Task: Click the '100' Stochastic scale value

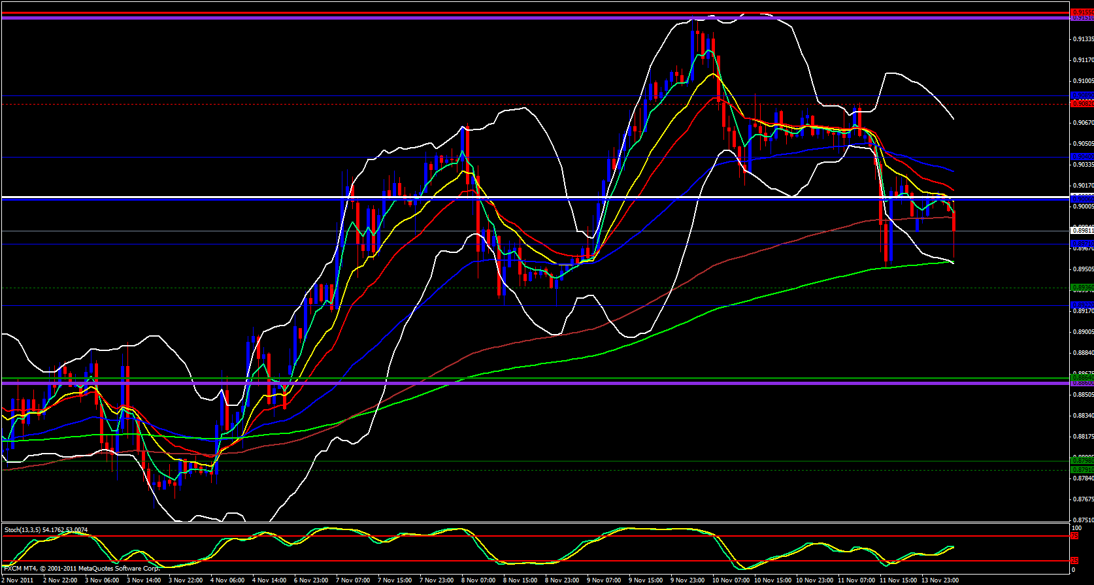Action: pos(1077,527)
